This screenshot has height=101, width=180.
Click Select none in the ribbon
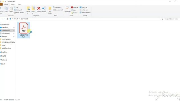pos(84,10)
